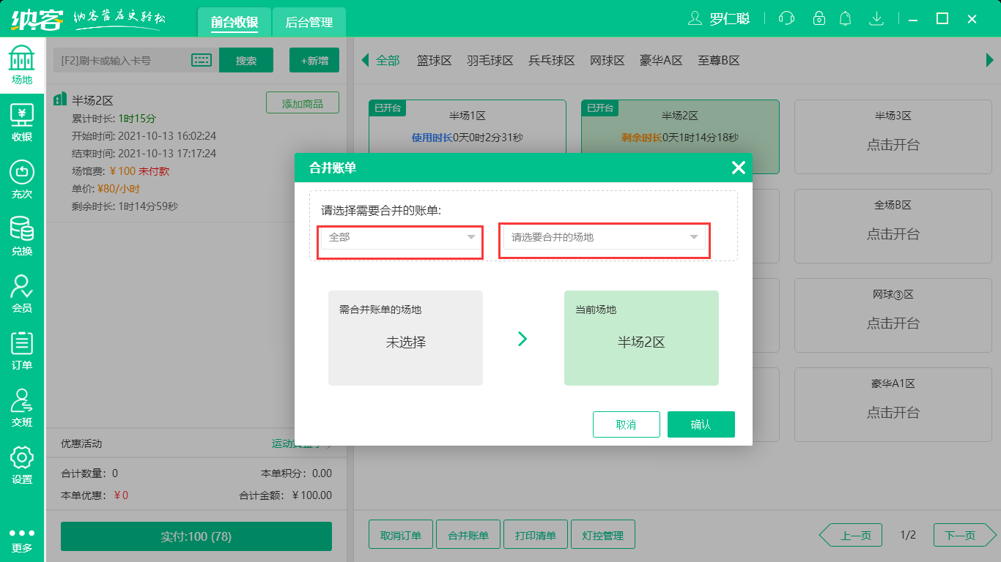Click the notification bell icon
The width and height of the screenshot is (1001, 562).
(845, 18)
